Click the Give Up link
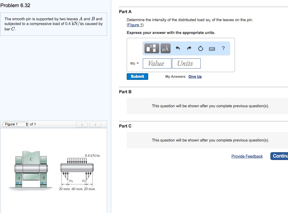Screen dimensions: 288x213 click(195, 77)
